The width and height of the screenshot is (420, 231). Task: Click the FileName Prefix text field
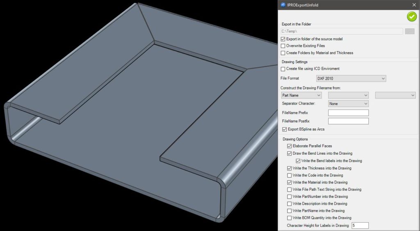[x=348, y=112]
